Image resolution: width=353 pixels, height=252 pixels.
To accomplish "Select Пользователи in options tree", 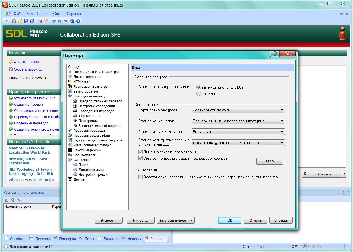I will coord(85,155).
